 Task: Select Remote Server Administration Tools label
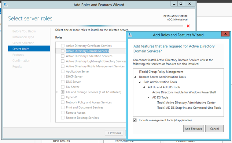(162, 77)
